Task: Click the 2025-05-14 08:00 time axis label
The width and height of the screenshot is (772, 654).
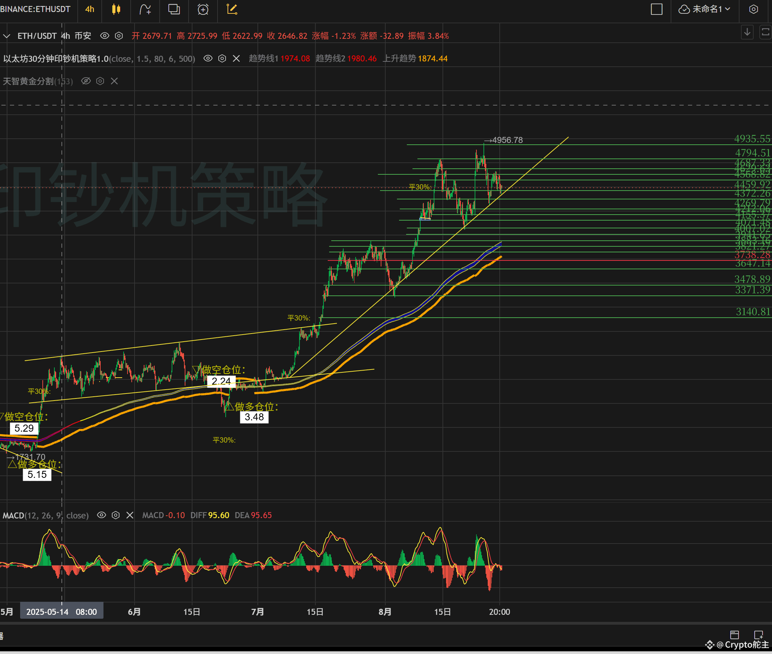Action: 61,612
